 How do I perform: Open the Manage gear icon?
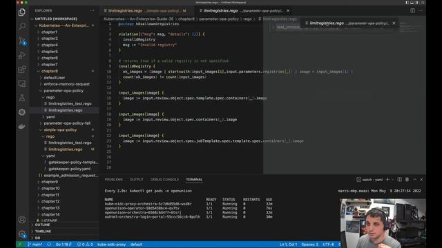pyautogui.click(x=22, y=234)
